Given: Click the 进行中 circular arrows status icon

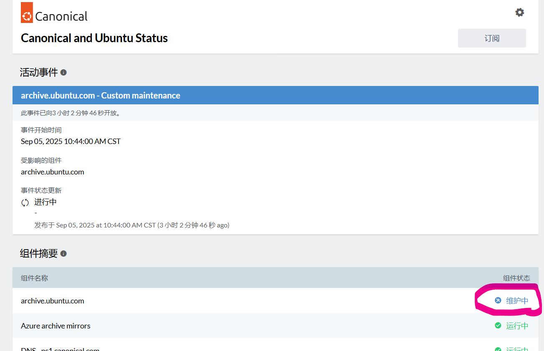Looking at the screenshot, I should [x=25, y=203].
